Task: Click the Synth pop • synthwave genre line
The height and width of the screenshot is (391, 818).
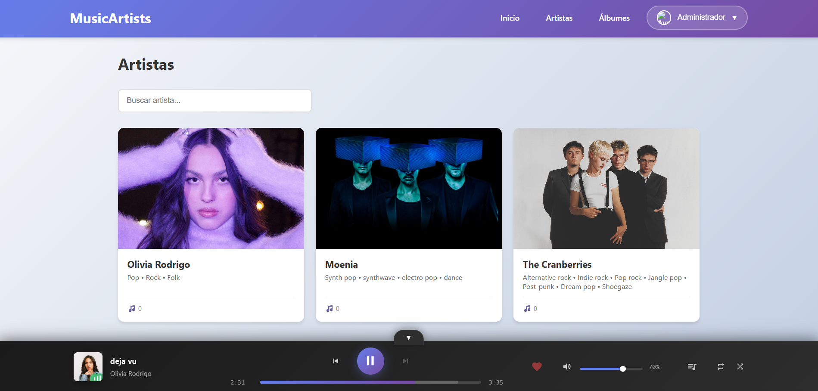Action: pyautogui.click(x=394, y=278)
